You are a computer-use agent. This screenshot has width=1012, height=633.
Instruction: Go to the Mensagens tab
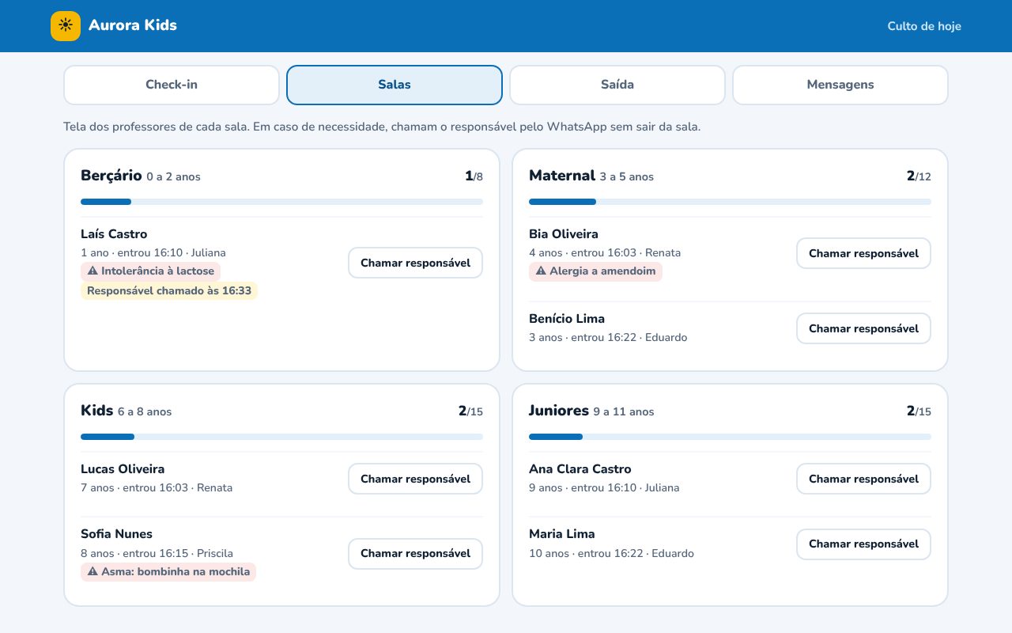pos(840,85)
